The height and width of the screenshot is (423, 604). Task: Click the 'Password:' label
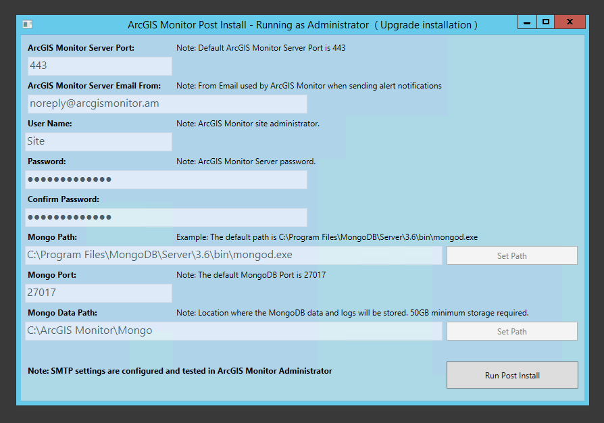pyautogui.click(x=47, y=161)
